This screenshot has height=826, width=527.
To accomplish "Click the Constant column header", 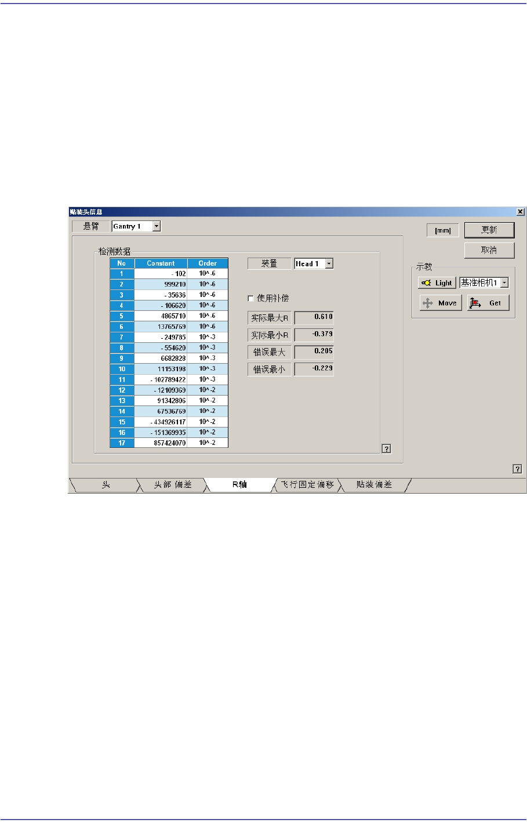I will point(161,263).
